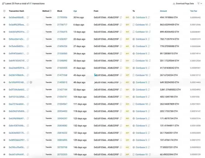This screenshot has width=205, height=158.
Task: Copy Coinbase 5 address in the 48 days ago row
Action: coord(149,82)
